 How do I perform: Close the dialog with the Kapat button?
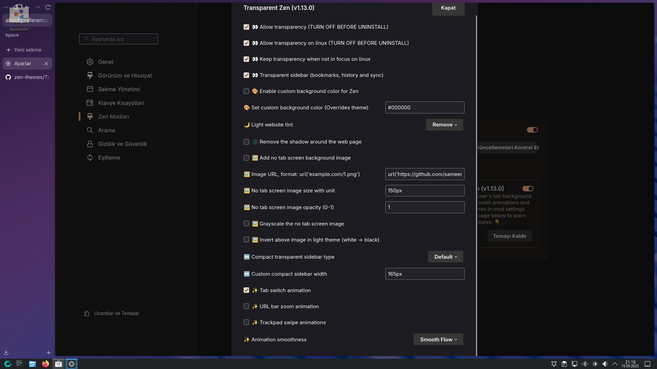tap(448, 8)
